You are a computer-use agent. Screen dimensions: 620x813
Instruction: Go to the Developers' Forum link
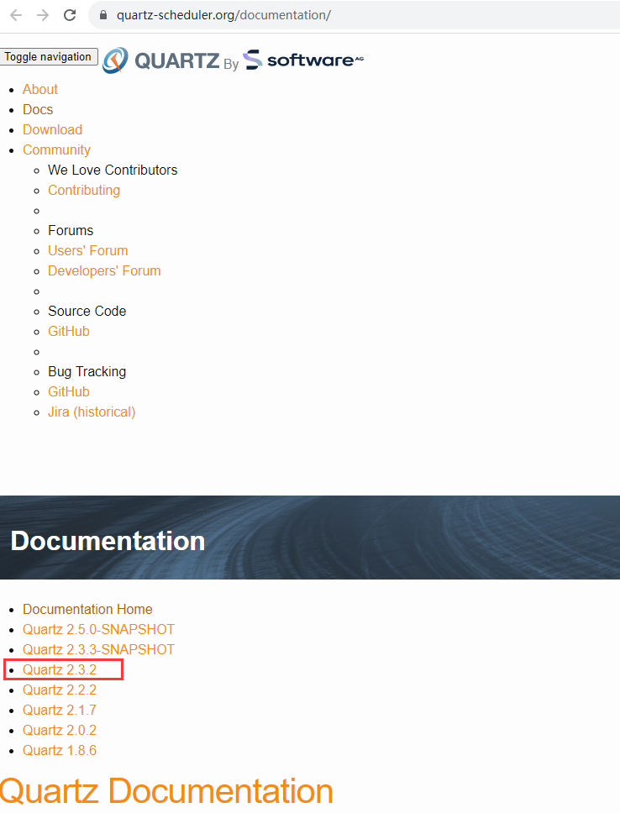(x=104, y=270)
